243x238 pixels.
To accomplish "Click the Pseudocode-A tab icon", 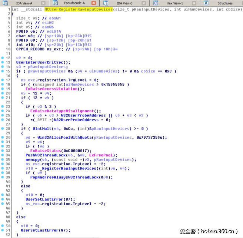I will point(56,3).
